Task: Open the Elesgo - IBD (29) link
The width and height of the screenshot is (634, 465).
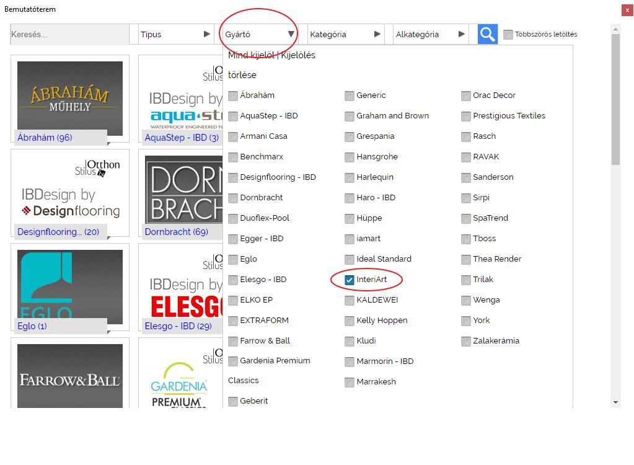Action: click(178, 326)
